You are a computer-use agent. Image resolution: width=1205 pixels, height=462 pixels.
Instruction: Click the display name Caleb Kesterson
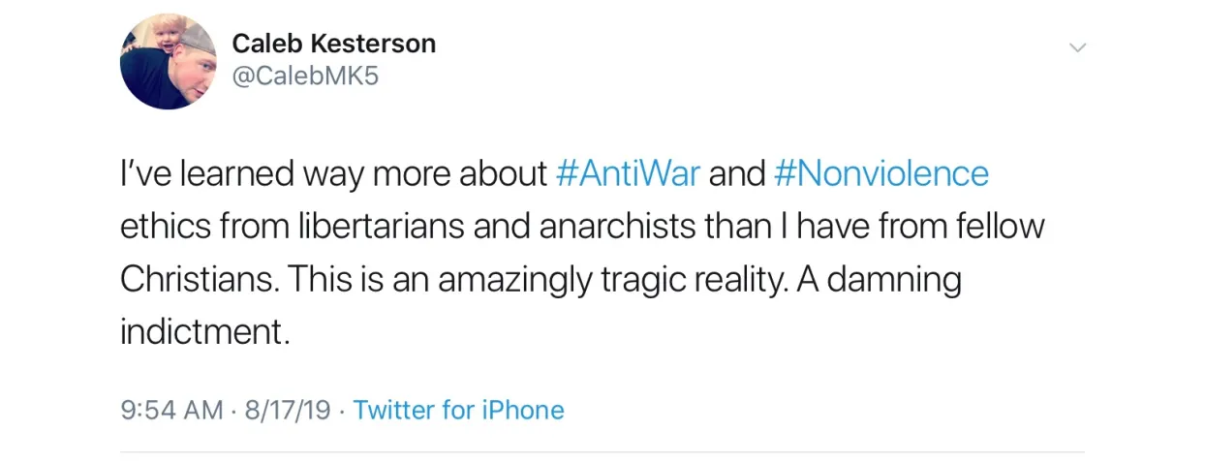click(334, 44)
